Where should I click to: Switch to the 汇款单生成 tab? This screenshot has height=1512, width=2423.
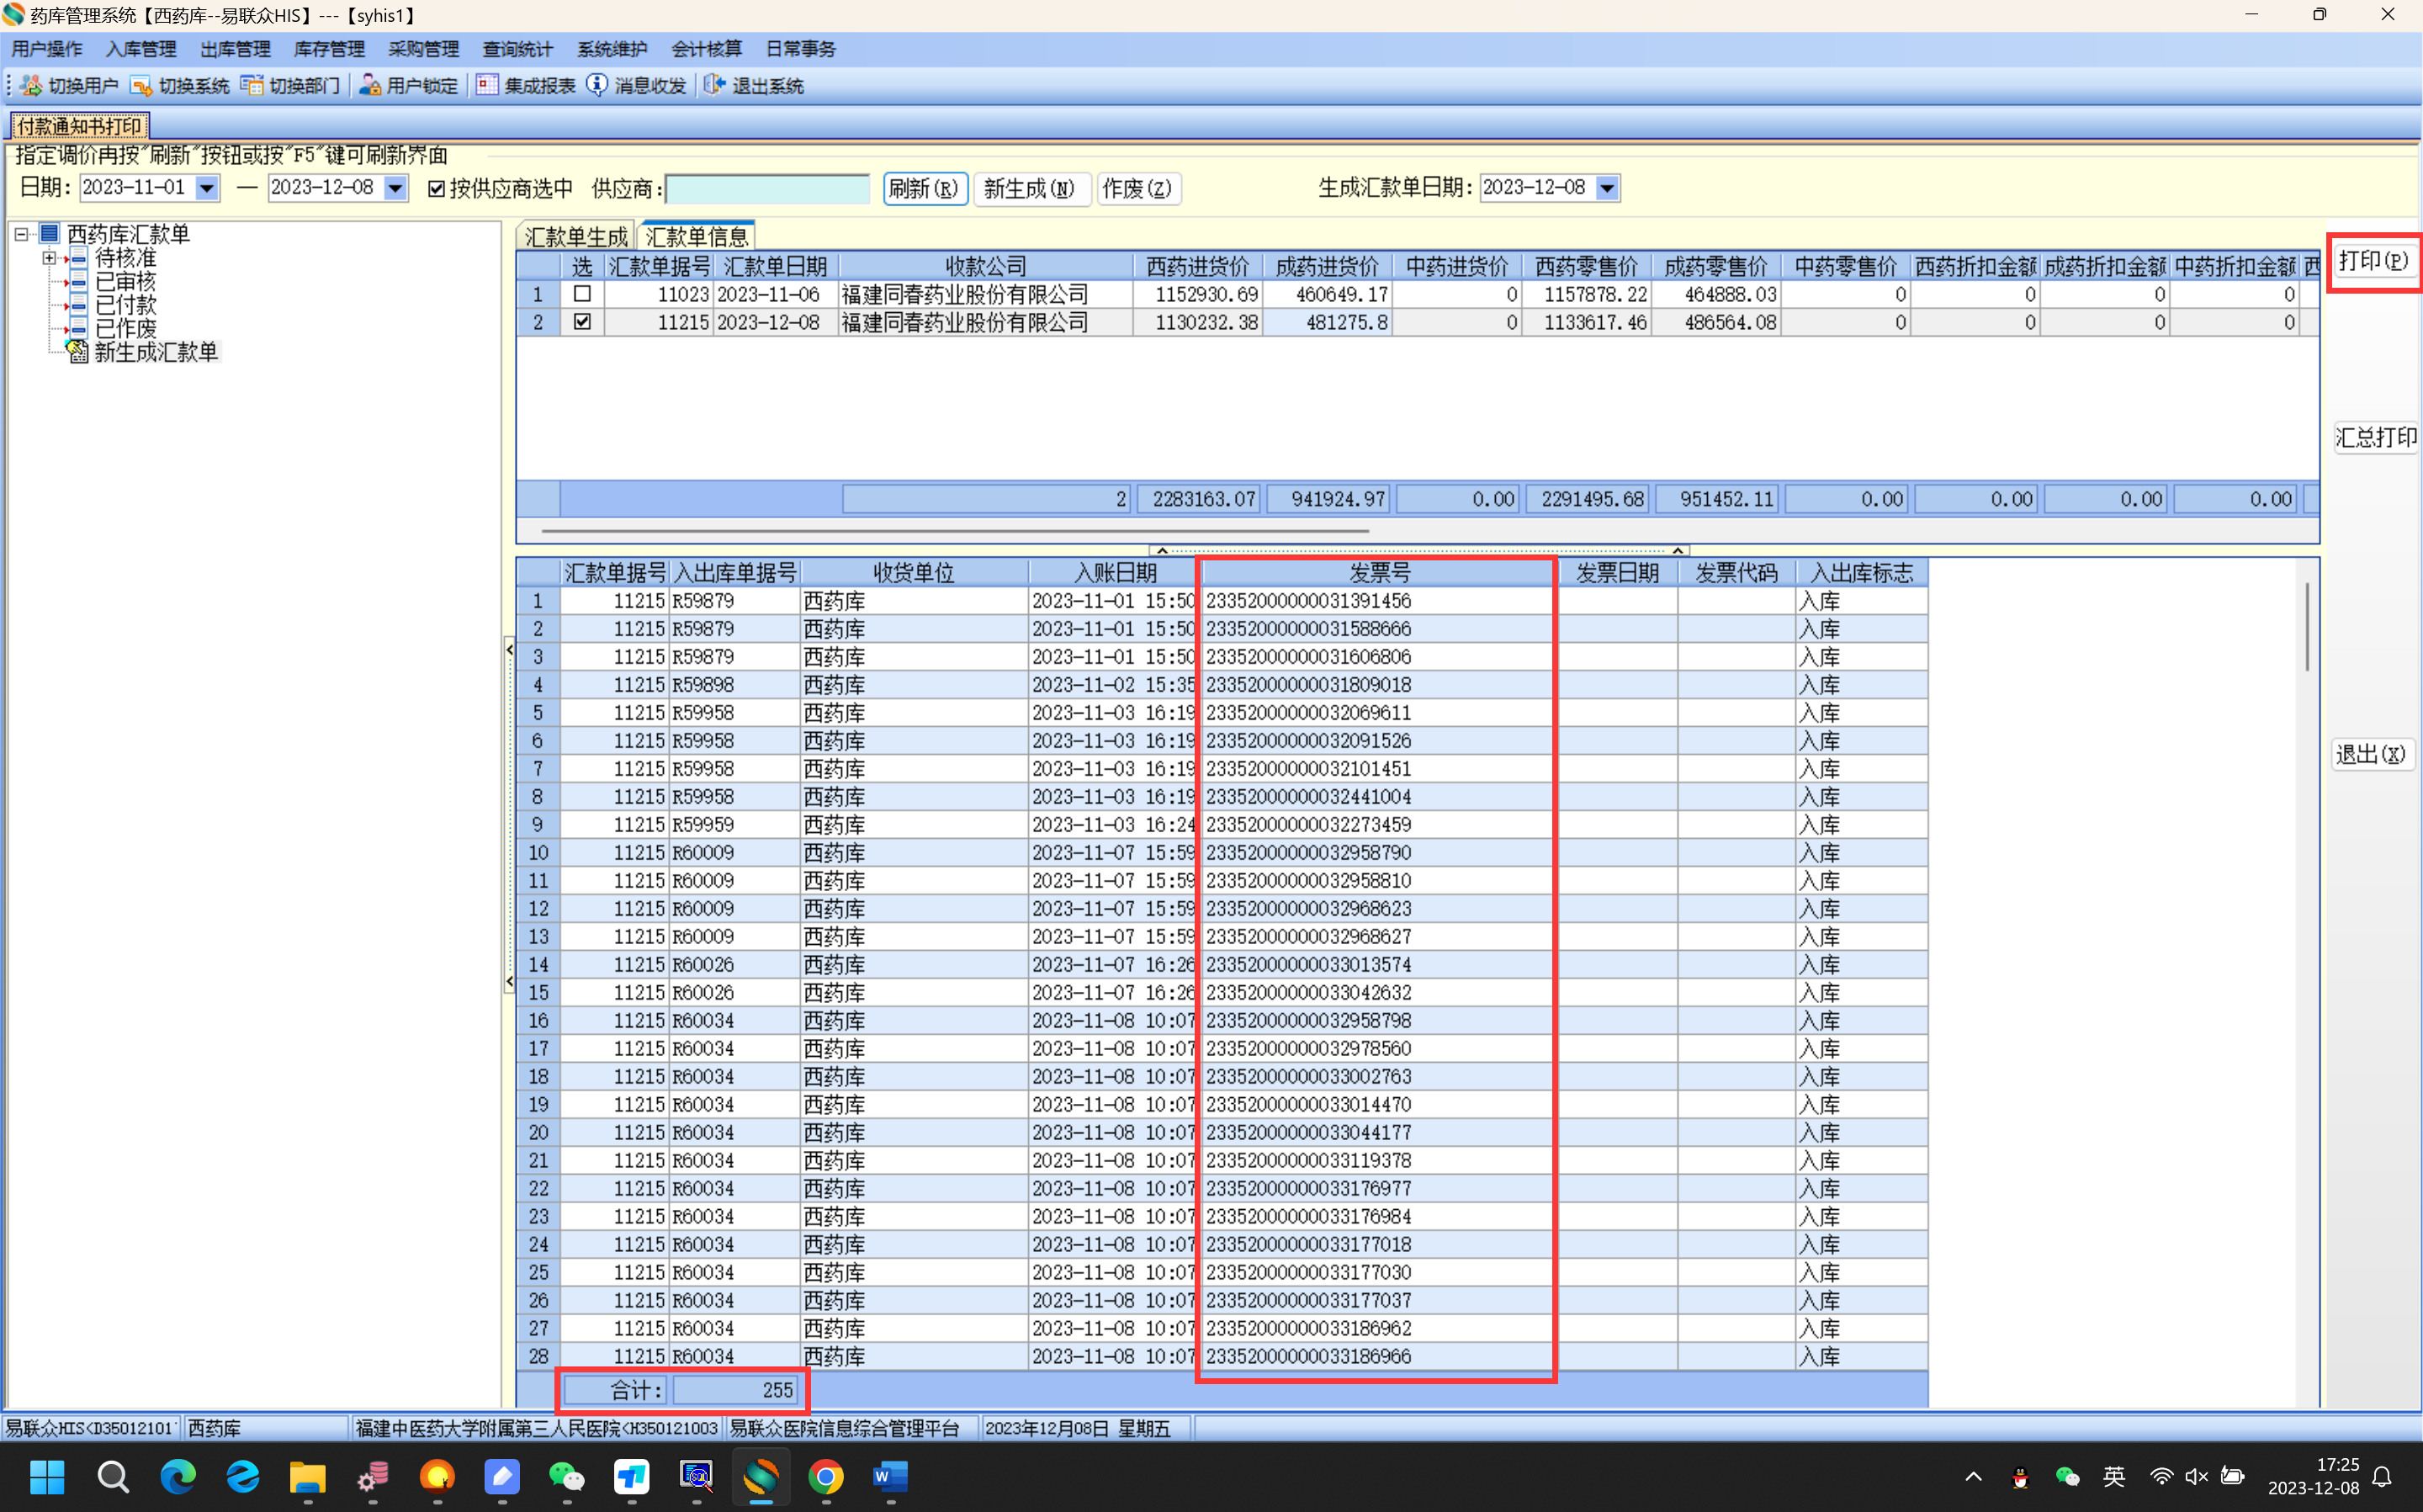coord(575,237)
